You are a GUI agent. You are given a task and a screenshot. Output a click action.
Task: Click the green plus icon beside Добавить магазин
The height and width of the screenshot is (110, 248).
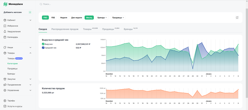tap(30, 12)
